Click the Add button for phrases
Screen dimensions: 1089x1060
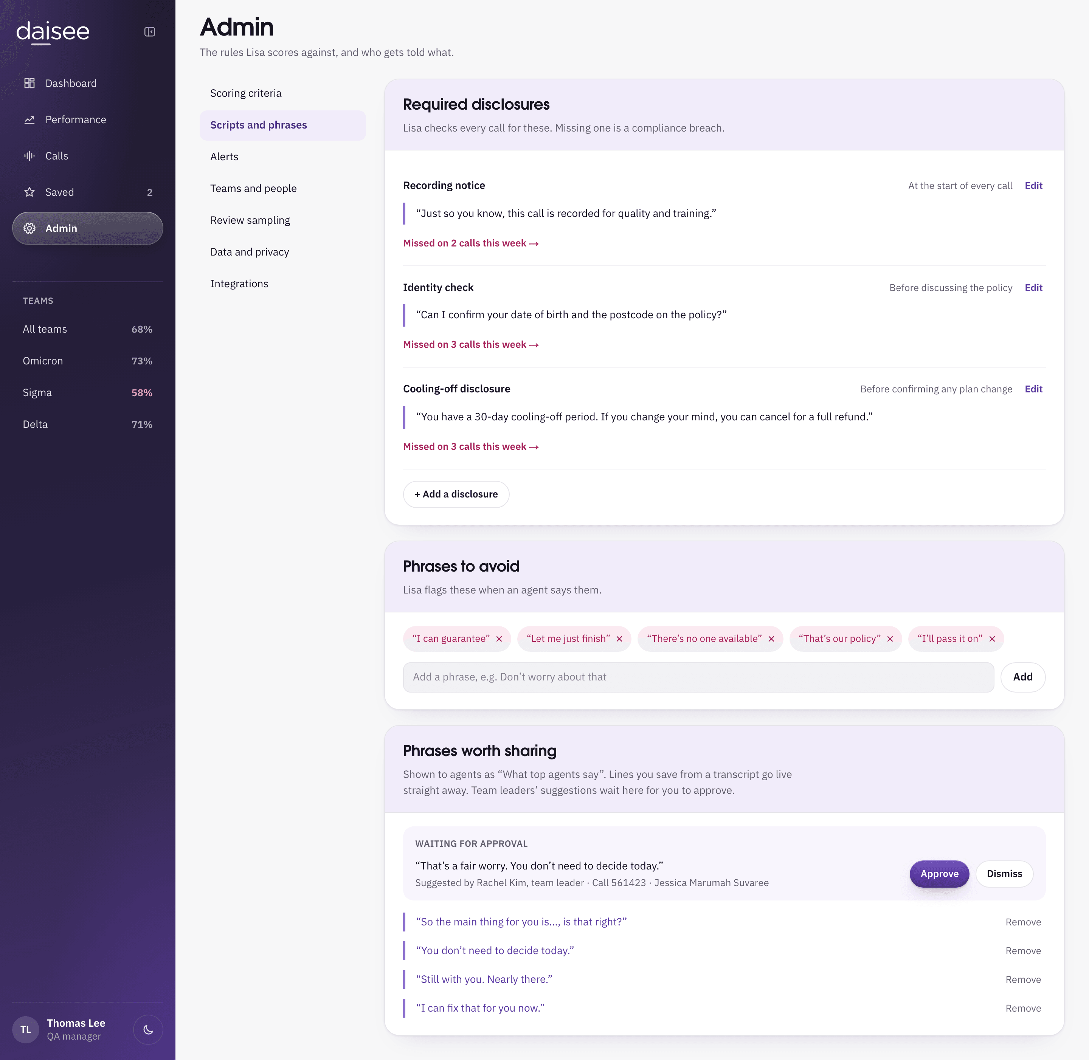pyautogui.click(x=1023, y=677)
